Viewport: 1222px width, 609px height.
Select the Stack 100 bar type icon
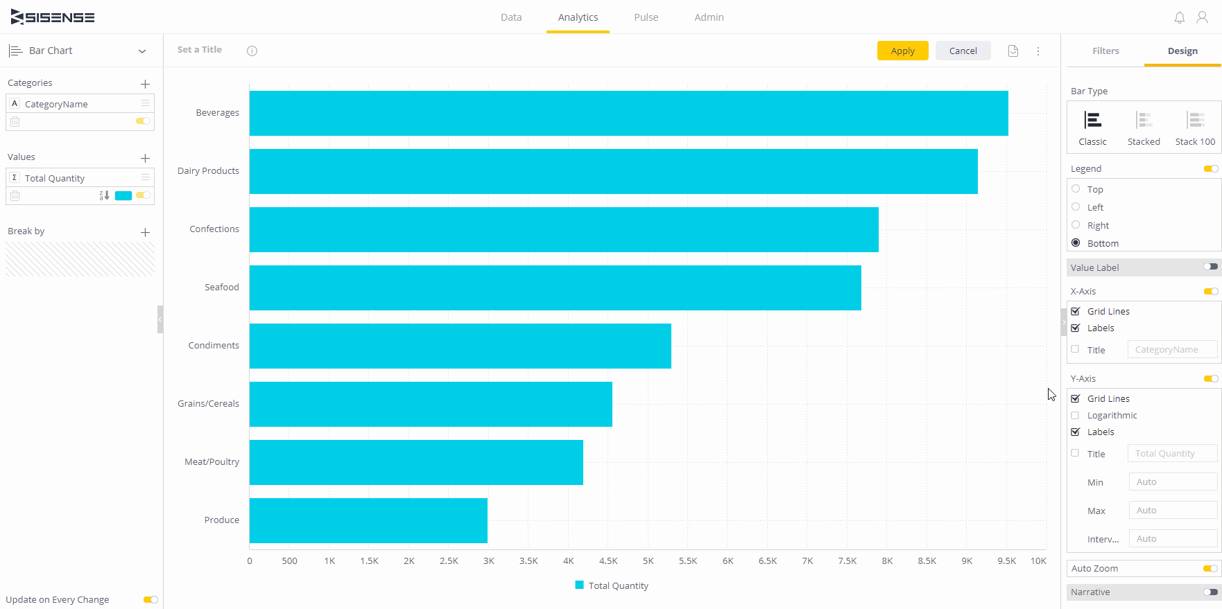1195,121
